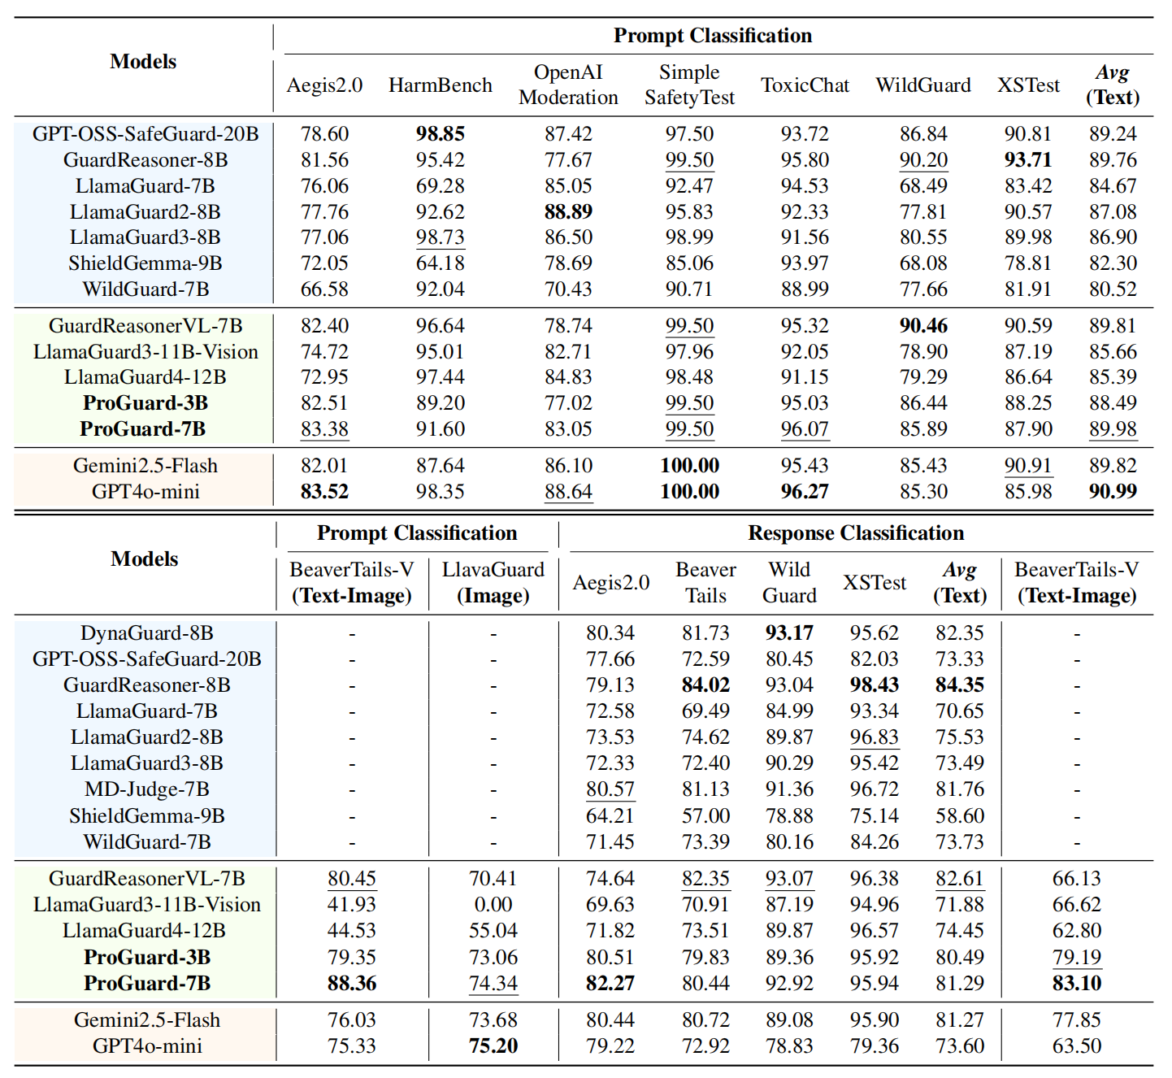Select the Beaver Tails response column header
1172x1078 pixels.
click(705, 583)
